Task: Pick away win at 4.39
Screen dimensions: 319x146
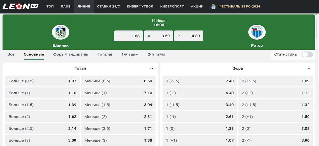Action: coord(189,36)
